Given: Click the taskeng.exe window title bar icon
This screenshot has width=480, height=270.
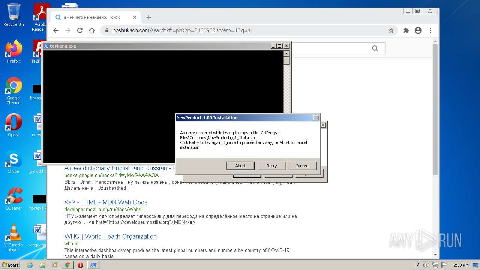Looking at the screenshot, I should click(x=46, y=46).
